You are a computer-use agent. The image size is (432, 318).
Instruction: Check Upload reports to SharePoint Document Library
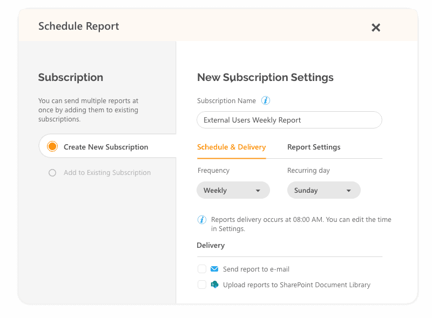pyautogui.click(x=202, y=285)
